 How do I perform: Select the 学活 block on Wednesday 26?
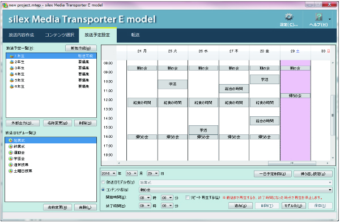point(203,130)
